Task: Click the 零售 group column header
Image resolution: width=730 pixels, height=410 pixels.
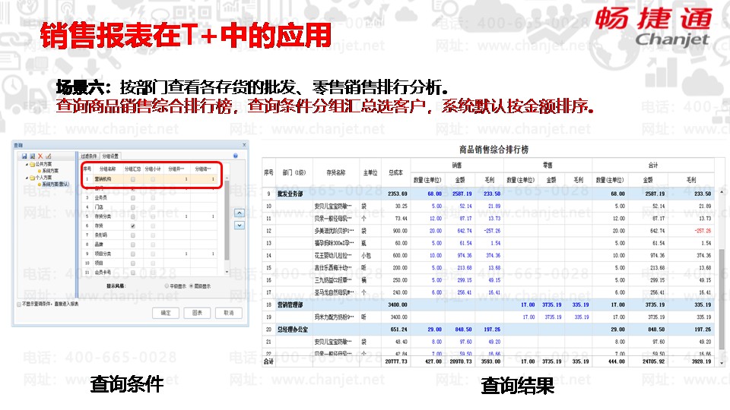Action: (x=547, y=165)
